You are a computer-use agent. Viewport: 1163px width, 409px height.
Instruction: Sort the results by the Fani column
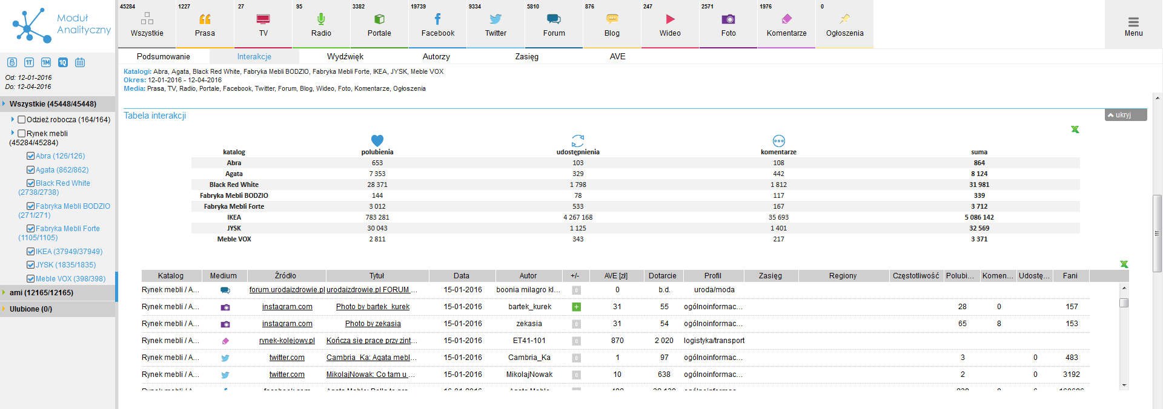[1070, 276]
